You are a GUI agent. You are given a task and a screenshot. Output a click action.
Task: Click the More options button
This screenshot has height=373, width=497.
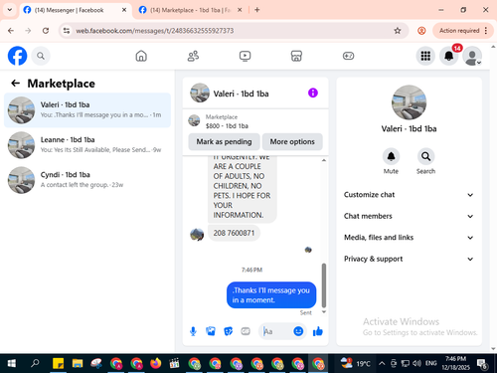coord(292,141)
